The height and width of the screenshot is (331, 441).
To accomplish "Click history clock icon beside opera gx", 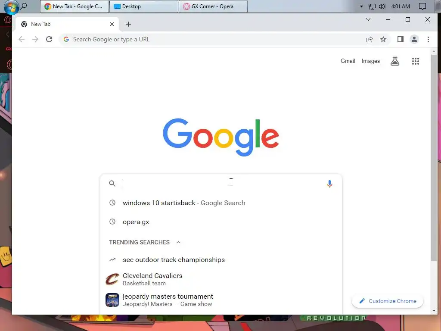I will (112, 222).
